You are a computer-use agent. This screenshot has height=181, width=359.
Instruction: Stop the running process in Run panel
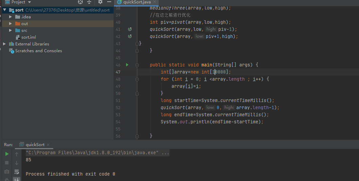click(x=7, y=163)
